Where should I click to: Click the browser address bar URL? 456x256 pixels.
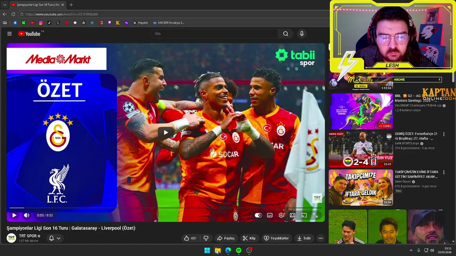[62, 14]
